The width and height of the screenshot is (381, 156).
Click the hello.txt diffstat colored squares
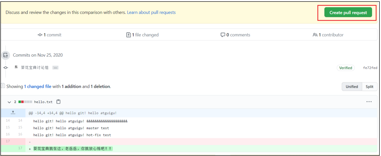[x=25, y=102]
